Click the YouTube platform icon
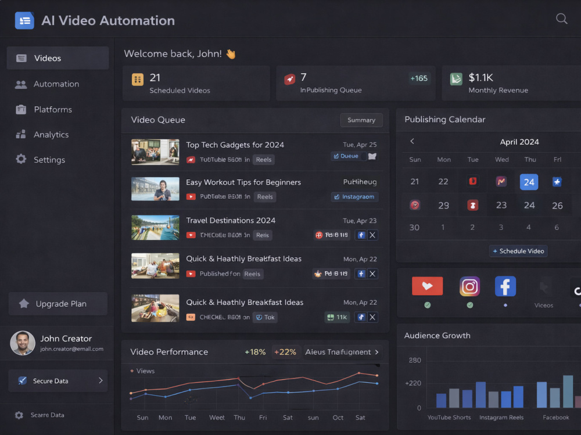Screen dimensions: 581x435 pyautogui.click(x=427, y=286)
